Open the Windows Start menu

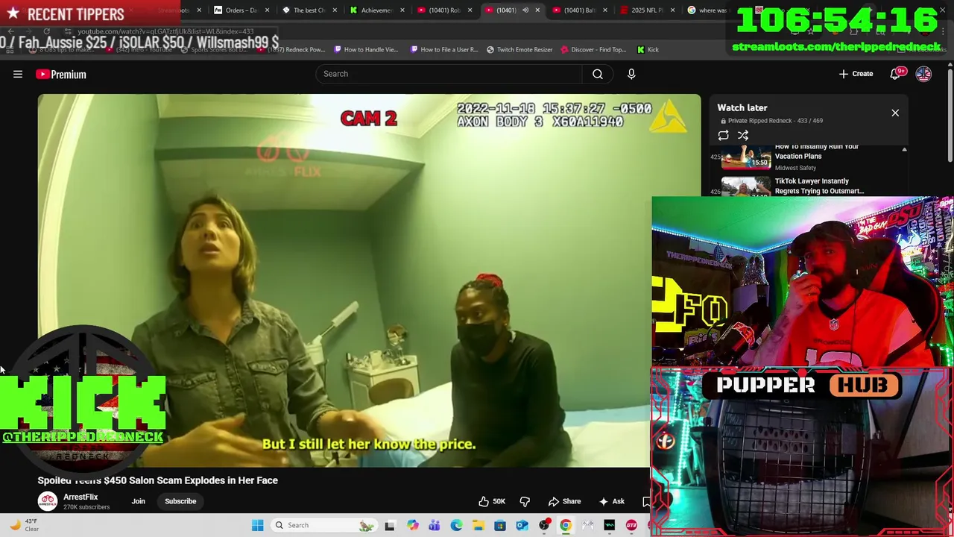pos(257,525)
